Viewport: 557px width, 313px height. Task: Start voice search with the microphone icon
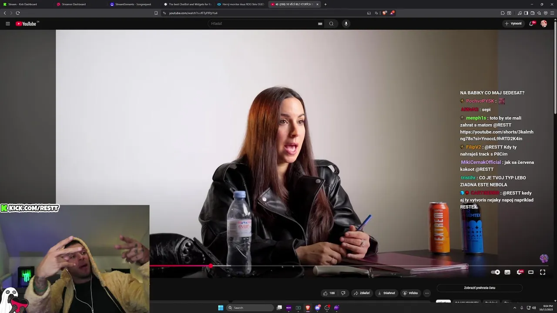(346, 23)
